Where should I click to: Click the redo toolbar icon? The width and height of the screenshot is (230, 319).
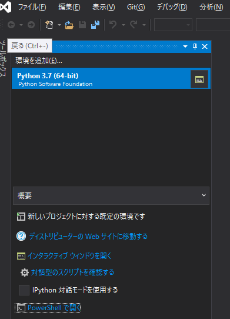coord(134,25)
